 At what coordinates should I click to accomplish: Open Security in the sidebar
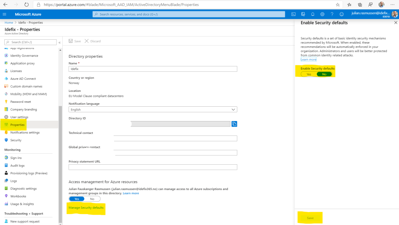[16, 140]
